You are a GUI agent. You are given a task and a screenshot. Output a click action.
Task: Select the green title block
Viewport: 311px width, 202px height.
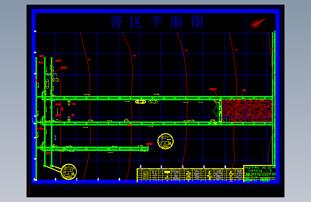[259, 173]
